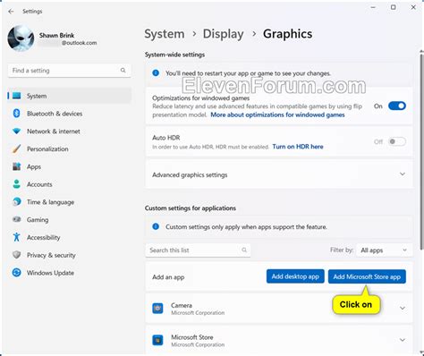Click the Graphics breadcrumb heading
The width and height of the screenshot is (424, 356).
[287, 34]
